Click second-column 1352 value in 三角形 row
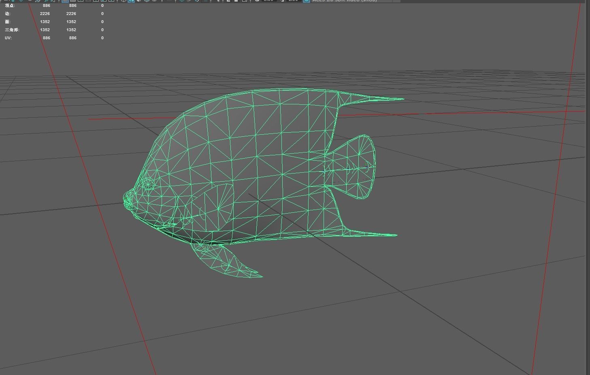 [x=71, y=30]
